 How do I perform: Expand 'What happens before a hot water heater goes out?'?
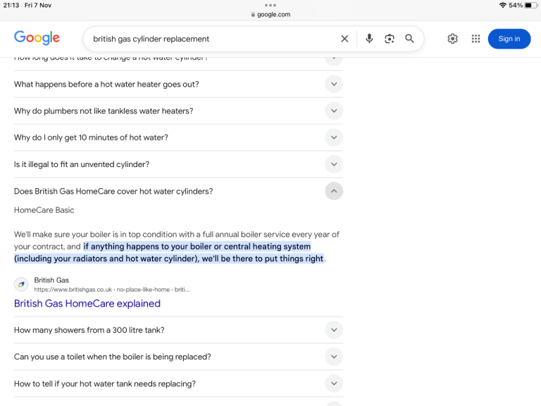334,85
